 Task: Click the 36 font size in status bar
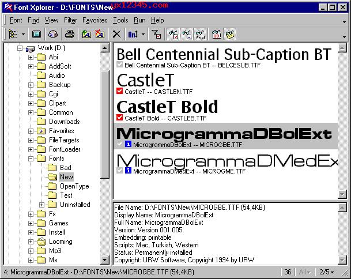288,272
